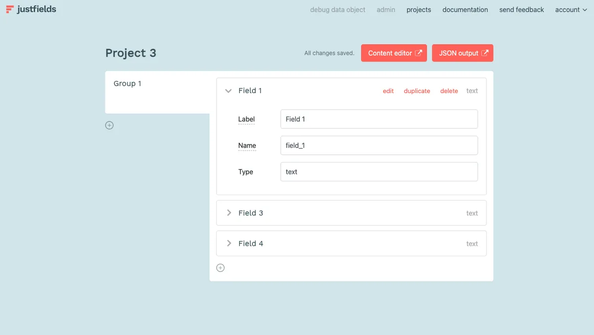Click the justfields logo icon
594x335 pixels.
click(10, 9)
